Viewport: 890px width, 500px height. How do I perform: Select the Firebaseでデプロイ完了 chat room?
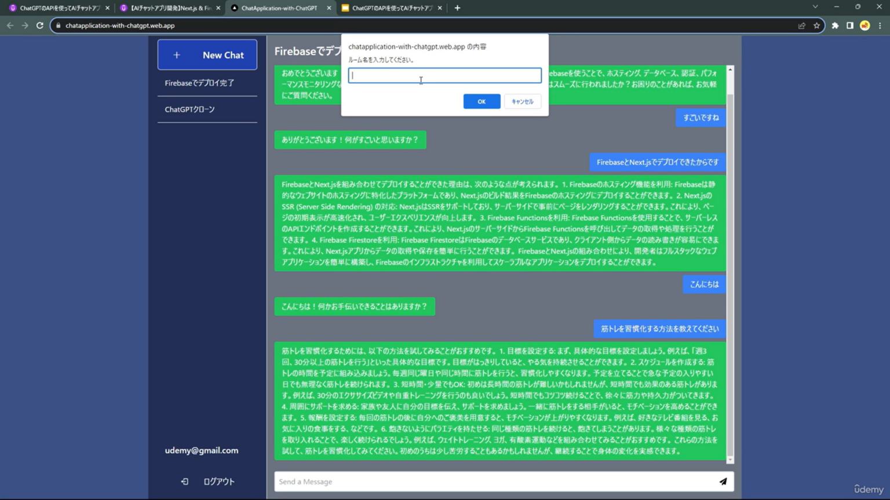click(199, 83)
